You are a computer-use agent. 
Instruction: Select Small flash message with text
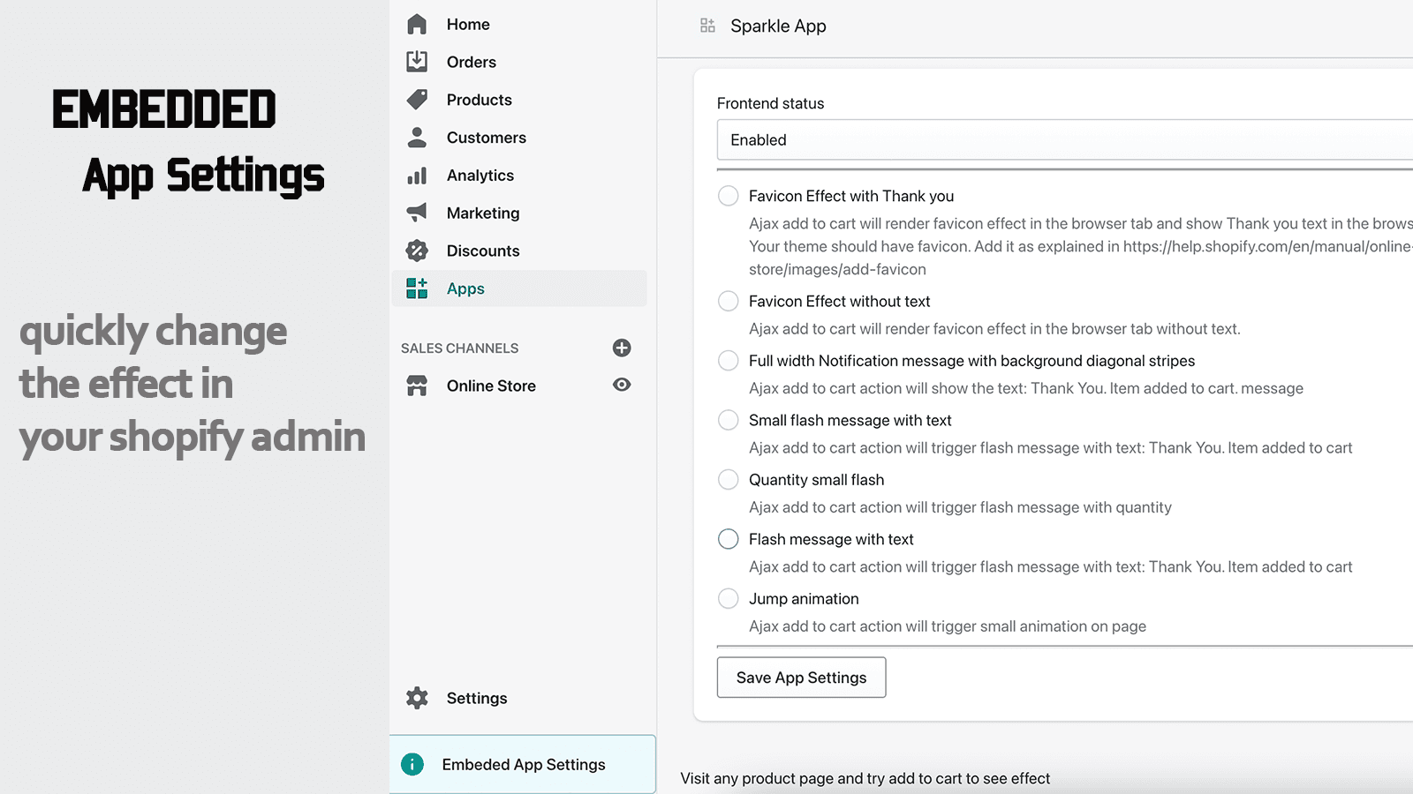point(728,420)
